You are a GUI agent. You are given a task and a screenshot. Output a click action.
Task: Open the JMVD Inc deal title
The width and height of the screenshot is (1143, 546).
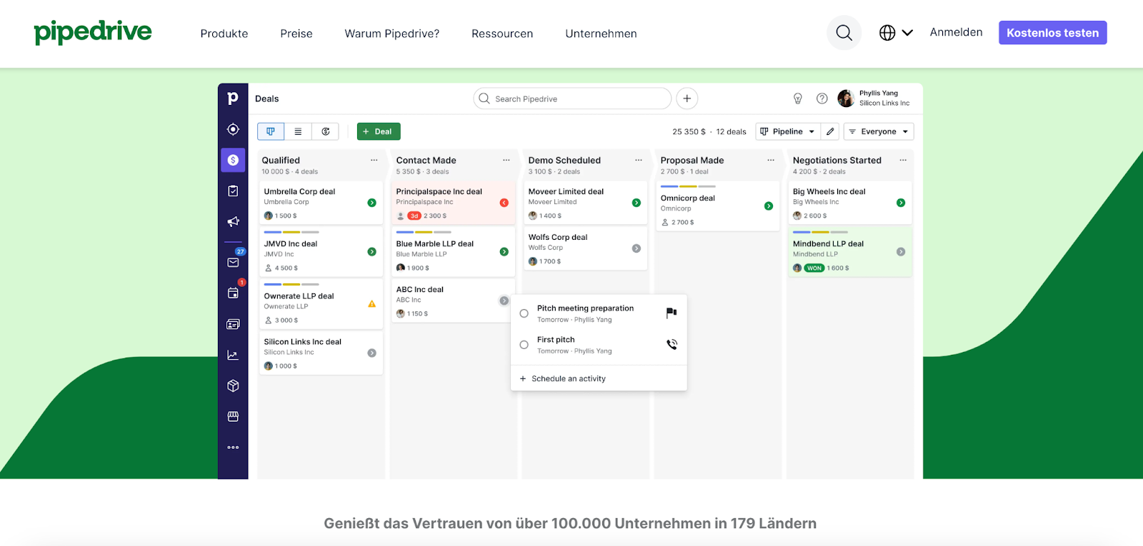pyautogui.click(x=291, y=244)
